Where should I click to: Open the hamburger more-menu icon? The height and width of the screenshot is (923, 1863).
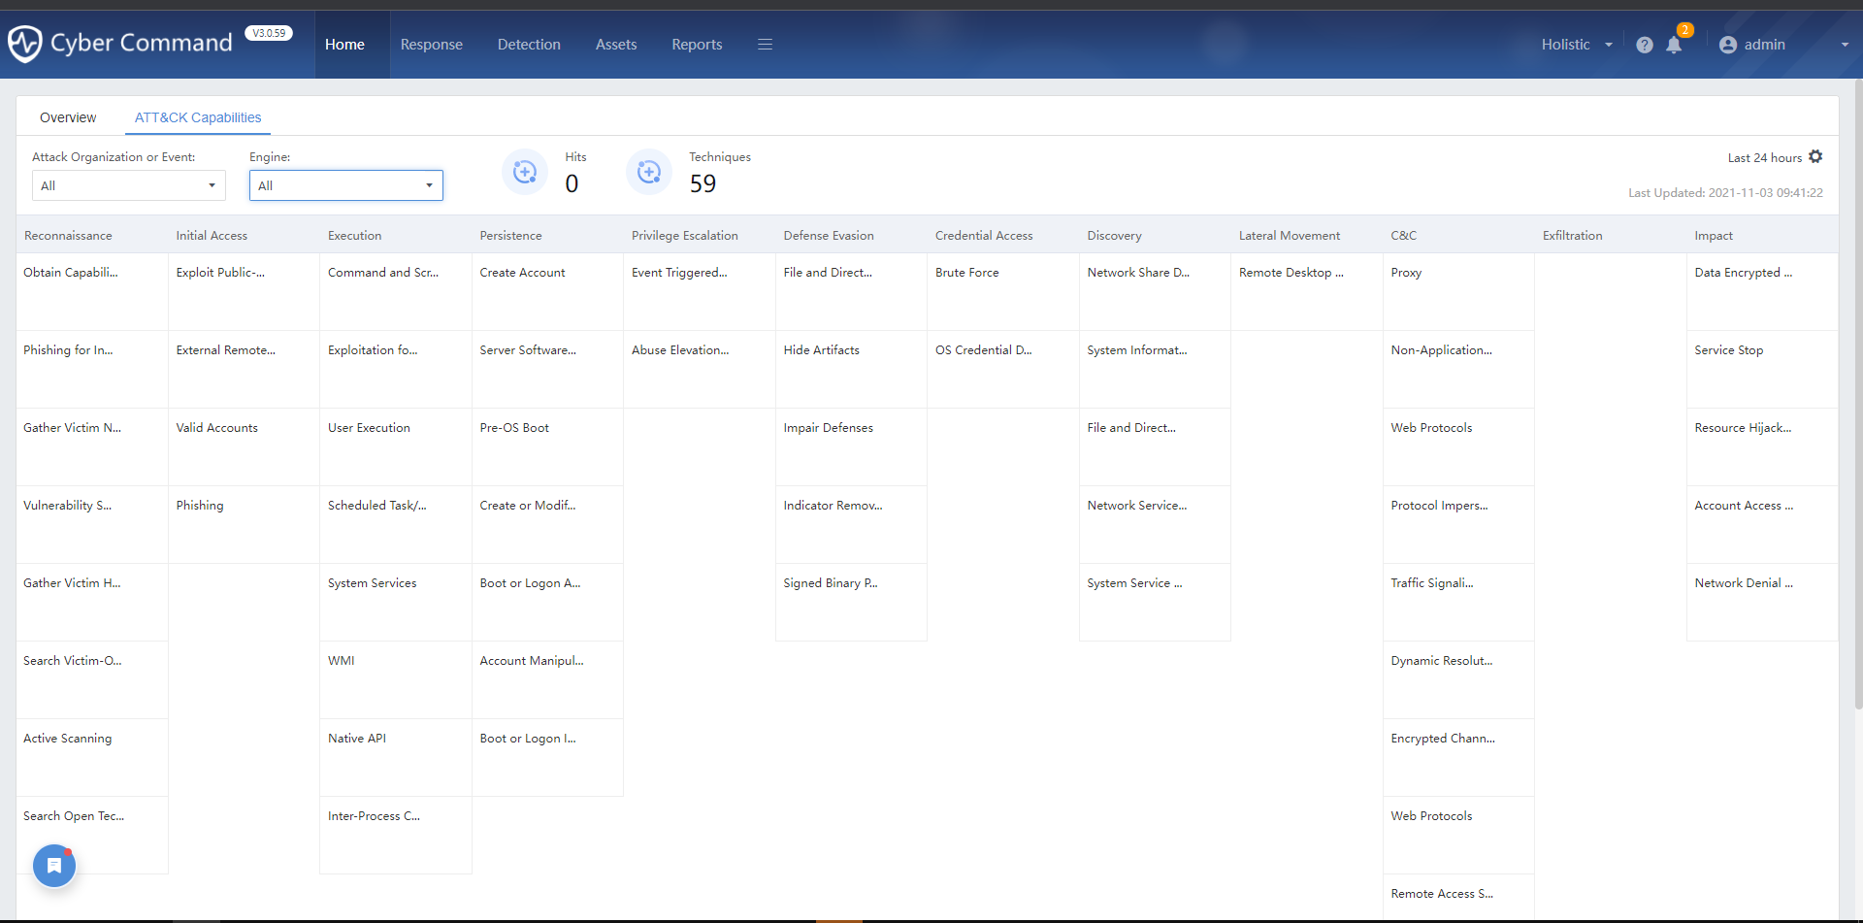[x=765, y=45]
